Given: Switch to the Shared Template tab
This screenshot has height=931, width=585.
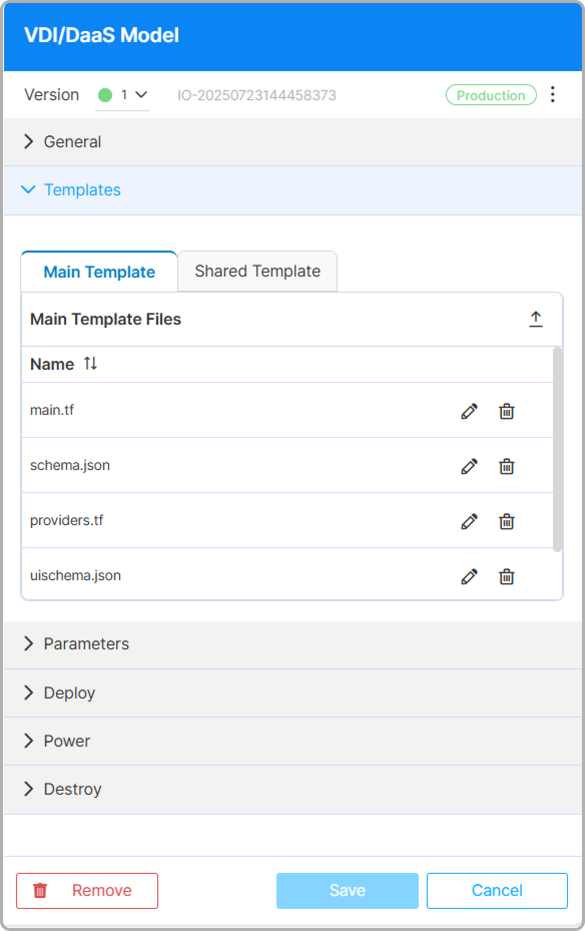Looking at the screenshot, I should pyautogui.click(x=257, y=271).
